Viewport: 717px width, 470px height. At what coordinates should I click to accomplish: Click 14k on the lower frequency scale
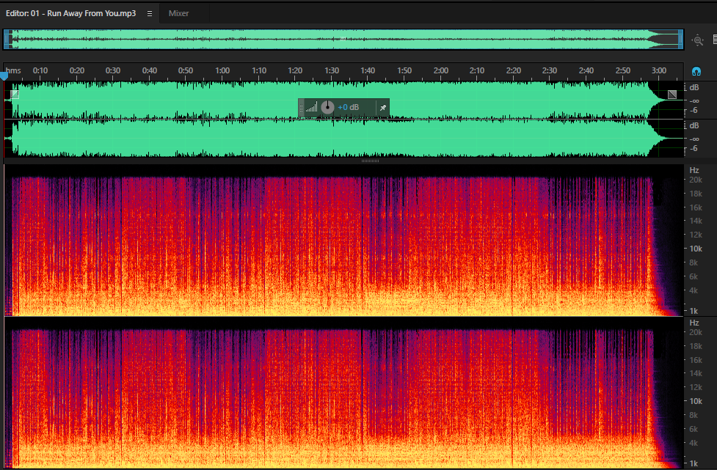(696, 373)
